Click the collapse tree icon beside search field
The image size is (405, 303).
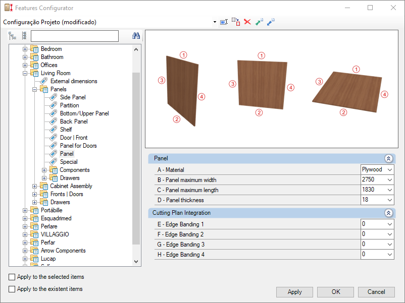click(x=24, y=36)
